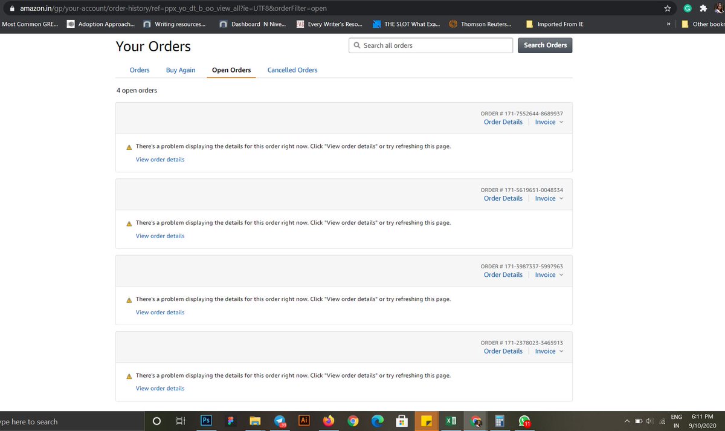Viewport: 725px width, 431px height.
Task: Open Figma from the taskbar
Action: [x=230, y=421]
